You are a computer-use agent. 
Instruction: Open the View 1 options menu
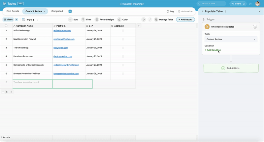[x=37, y=20]
